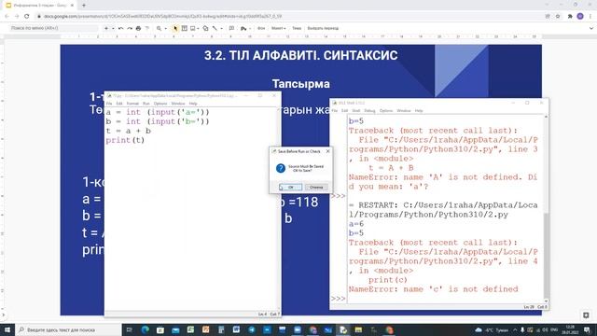Click the browser address bar URL
The width and height of the screenshot is (597, 336).
tap(163, 17)
